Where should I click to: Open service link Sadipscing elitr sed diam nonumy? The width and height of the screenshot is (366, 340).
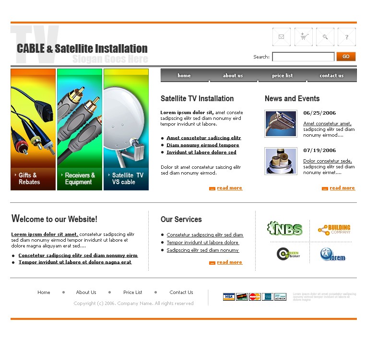pyautogui.click(x=203, y=250)
